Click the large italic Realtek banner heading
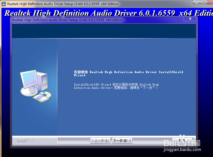Viewport: 213px width, 157px height. [109, 13]
